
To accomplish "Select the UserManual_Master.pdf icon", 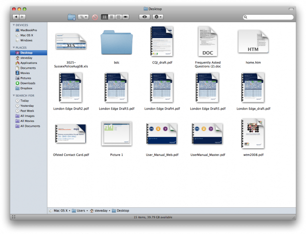I will click(208, 134).
